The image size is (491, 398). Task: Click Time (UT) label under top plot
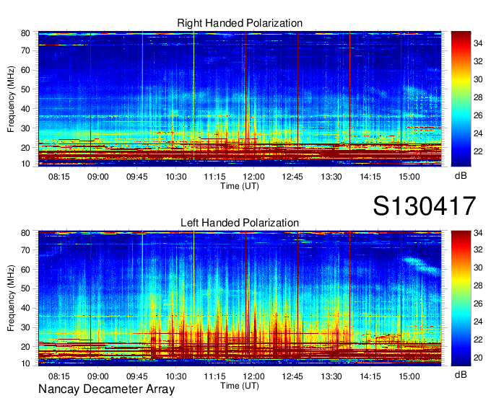pos(240,186)
